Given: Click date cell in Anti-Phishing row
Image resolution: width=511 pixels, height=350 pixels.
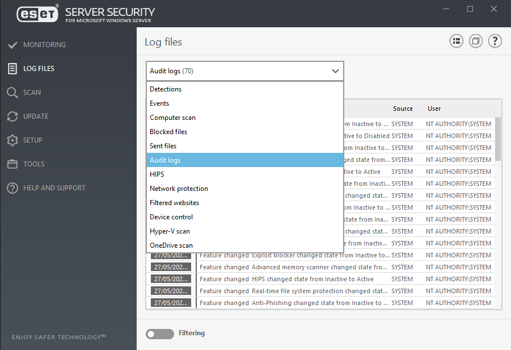Looking at the screenshot, I should click(x=171, y=303).
